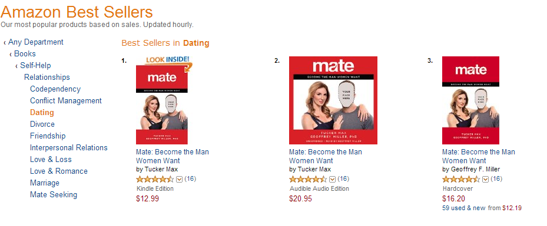Click star rating of second ranked book
The image size is (547, 226).
(x=308, y=179)
